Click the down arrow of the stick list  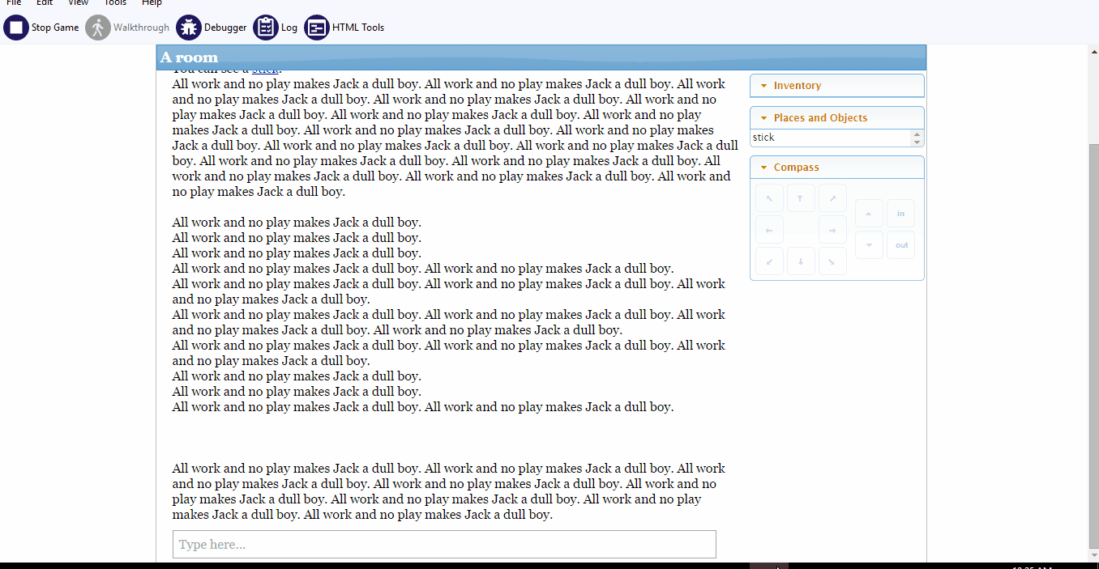point(917,142)
